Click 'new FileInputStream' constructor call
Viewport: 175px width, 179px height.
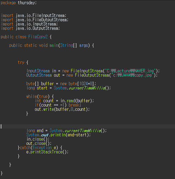pyautogui.click(x=83, y=71)
